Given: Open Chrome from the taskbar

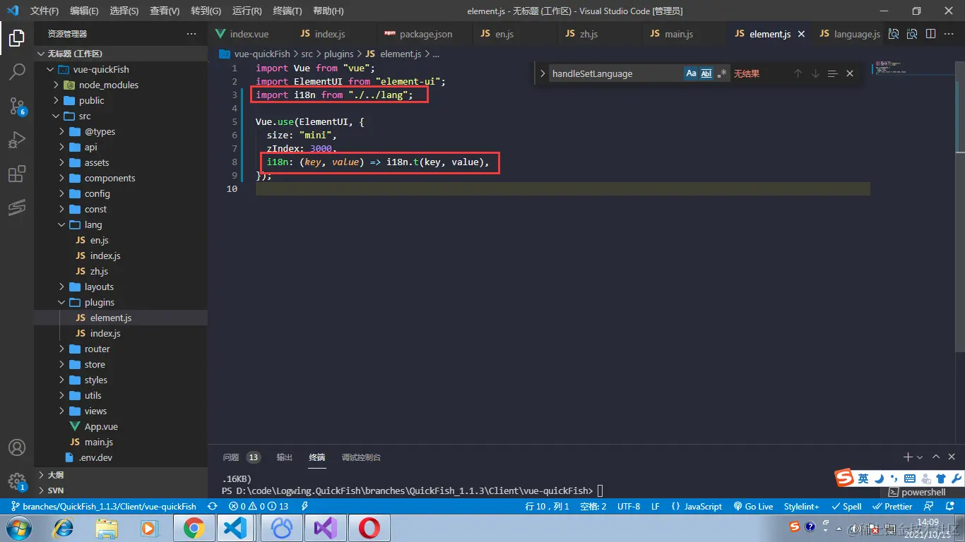Looking at the screenshot, I should tap(193, 528).
